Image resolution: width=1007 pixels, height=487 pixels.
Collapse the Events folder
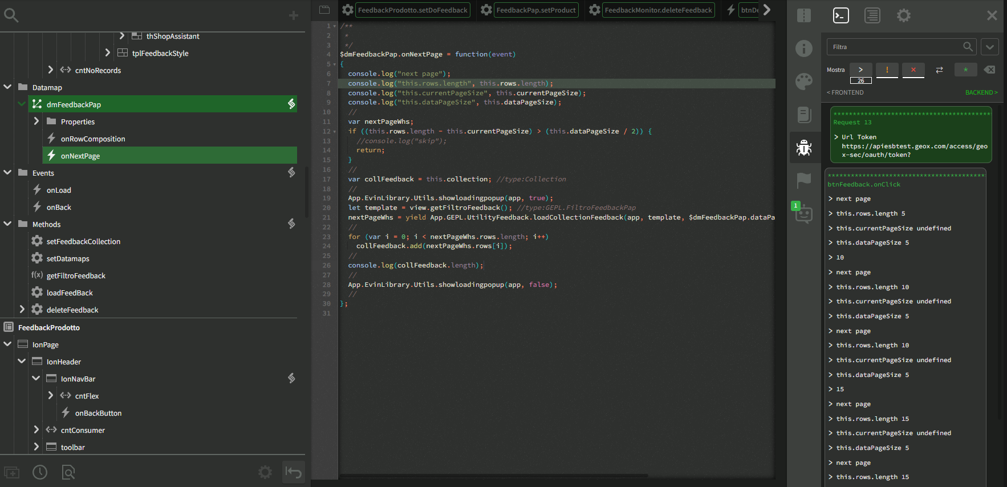click(x=7, y=172)
